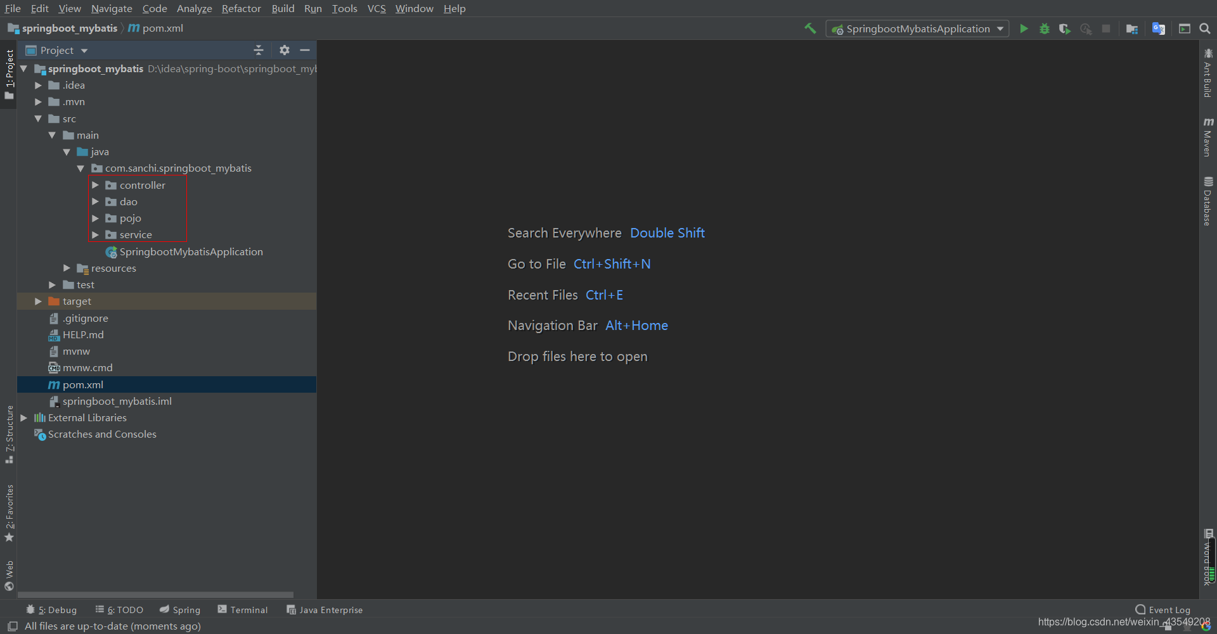Expand the dao package arrow
This screenshot has height=634, width=1217.
(x=95, y=201)
